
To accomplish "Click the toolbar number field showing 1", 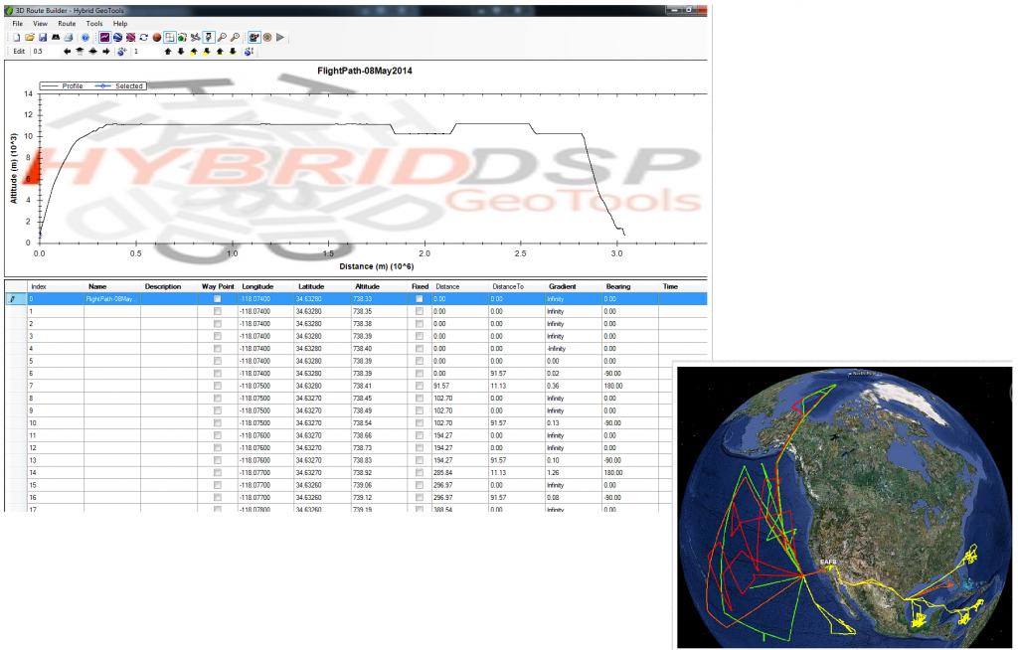I will (146, 52).
